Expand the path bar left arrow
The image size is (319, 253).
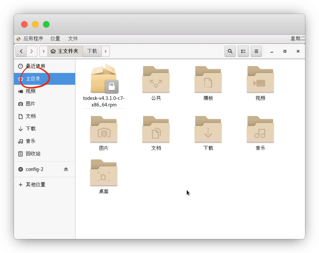43,51
